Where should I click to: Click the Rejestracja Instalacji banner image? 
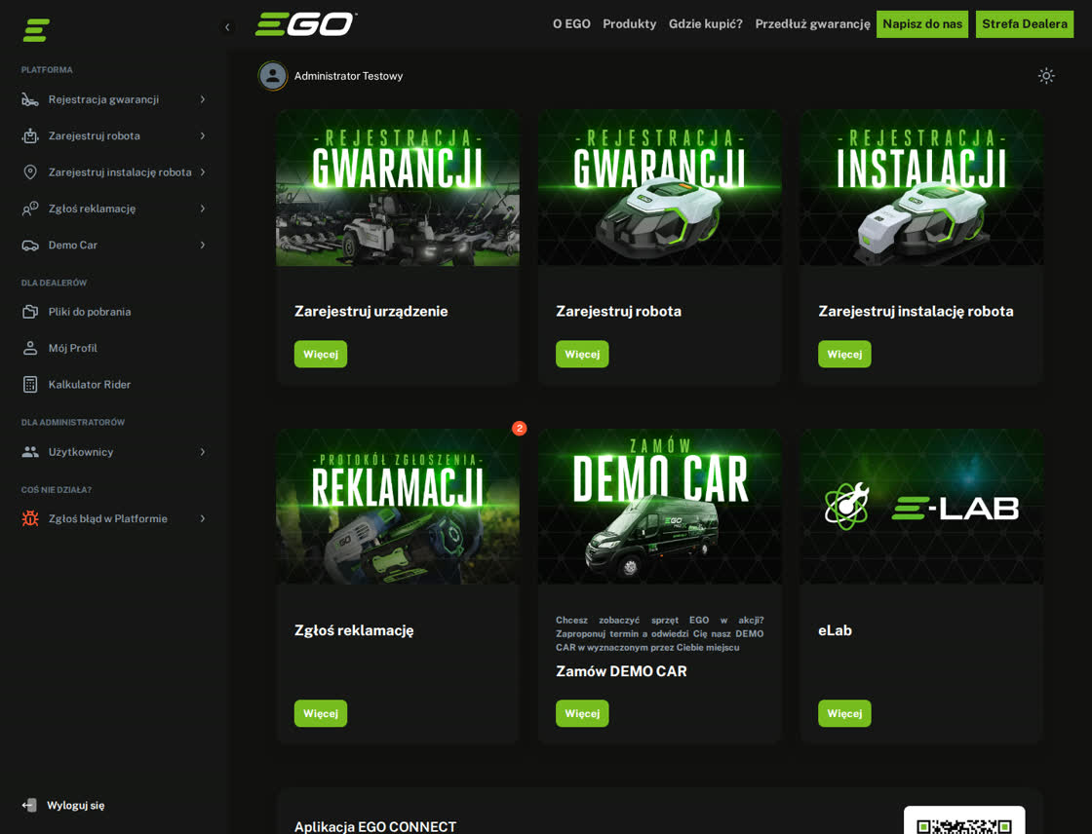coord(921,188)
